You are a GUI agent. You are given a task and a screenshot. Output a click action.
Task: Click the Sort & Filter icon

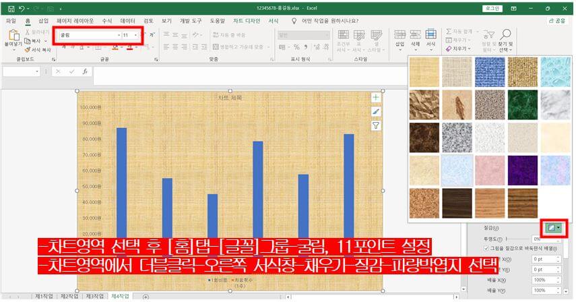tap(488, 35)
